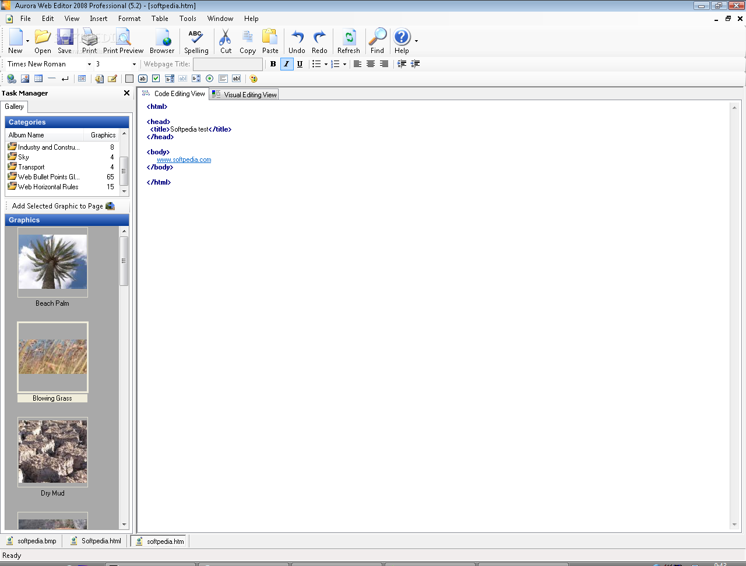
Task: Open the Times New Roman font dropdown
Action: click(89, 64)
